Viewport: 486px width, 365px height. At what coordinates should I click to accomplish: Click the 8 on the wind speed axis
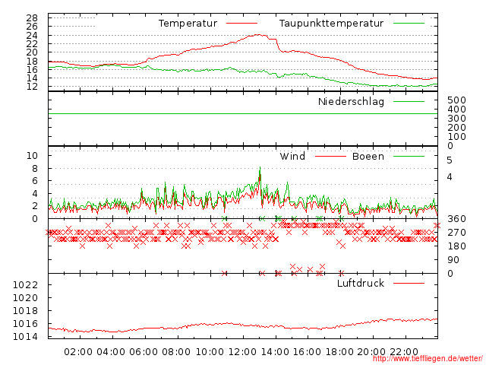tap(35, 169)
